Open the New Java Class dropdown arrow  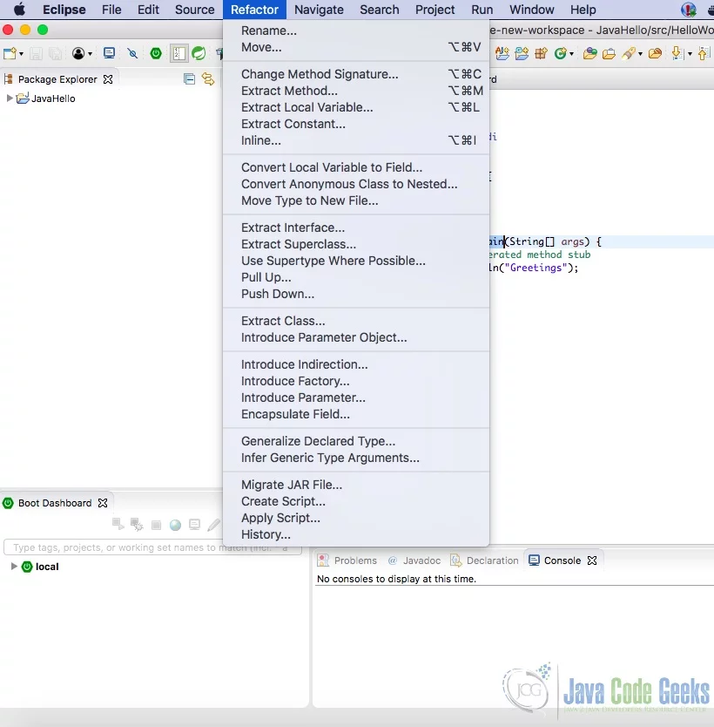pos(572,54)
